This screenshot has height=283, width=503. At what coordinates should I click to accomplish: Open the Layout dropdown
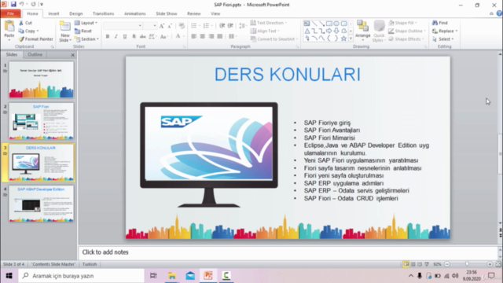tap(86, 23)
